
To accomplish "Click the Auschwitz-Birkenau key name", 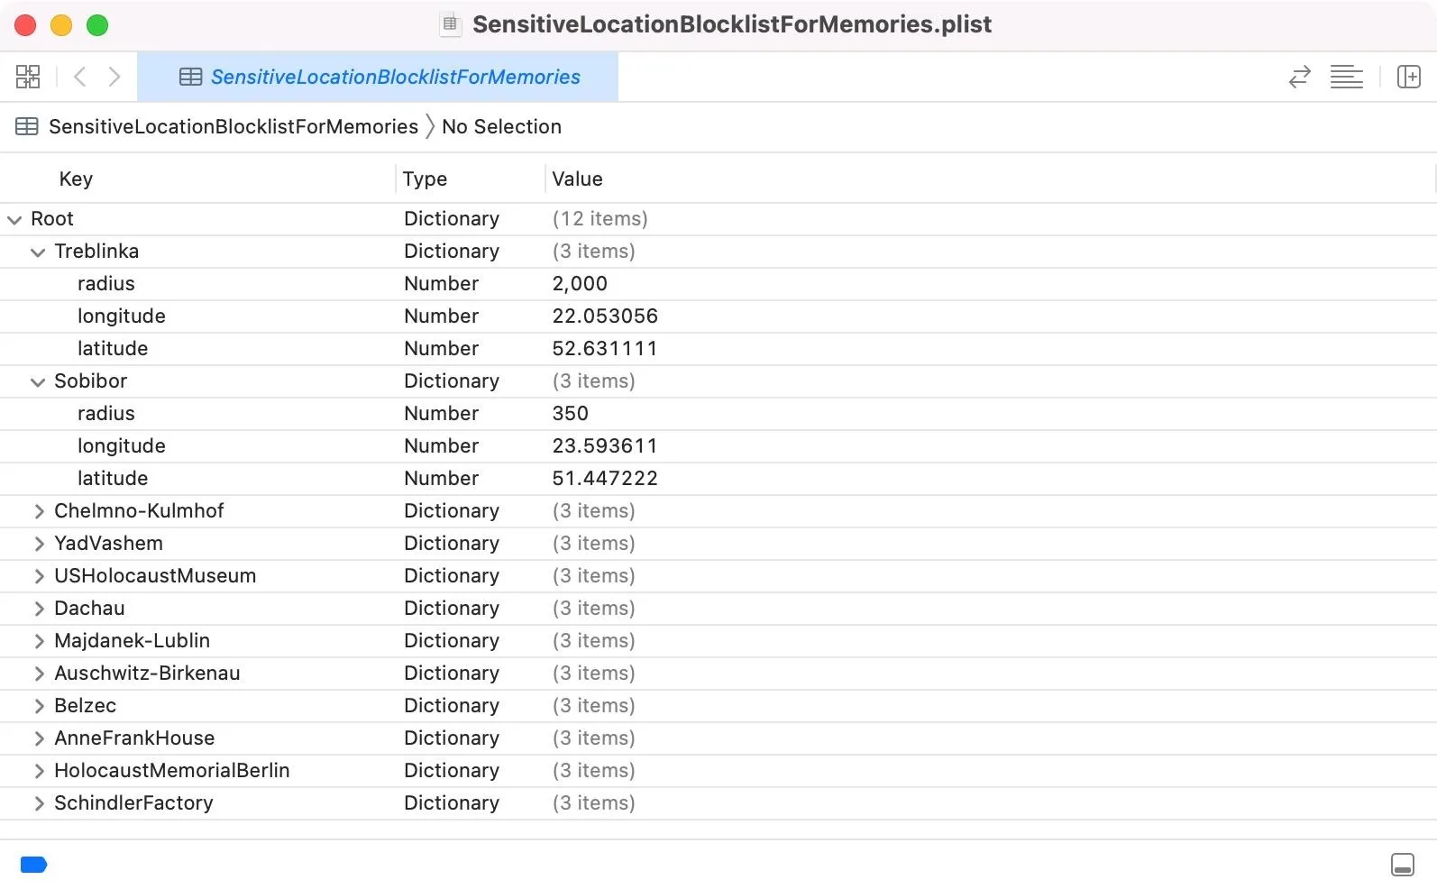I will (x=147, y=673).
